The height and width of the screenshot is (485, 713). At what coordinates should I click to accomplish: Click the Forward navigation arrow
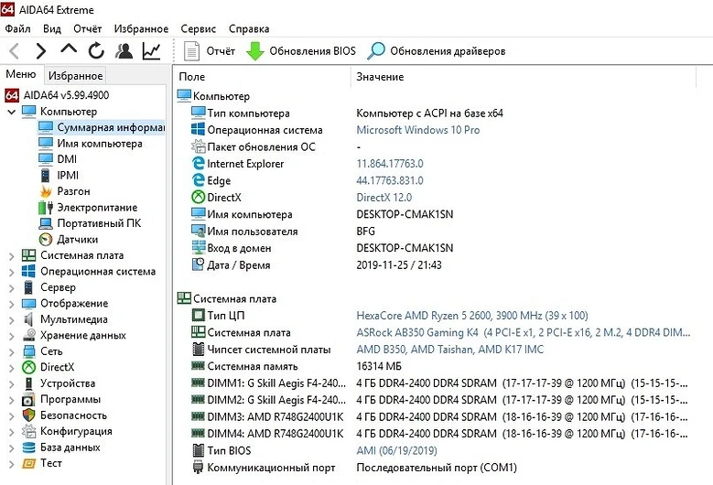41,51
